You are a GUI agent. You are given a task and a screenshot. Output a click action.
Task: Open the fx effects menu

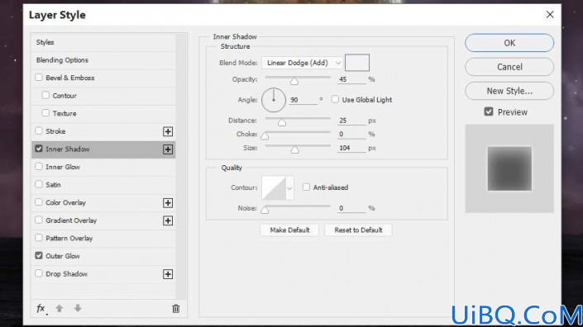tap(41, 309)
